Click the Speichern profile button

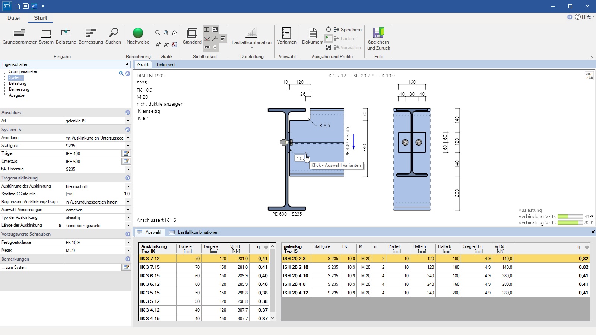(x=348, y=29)
